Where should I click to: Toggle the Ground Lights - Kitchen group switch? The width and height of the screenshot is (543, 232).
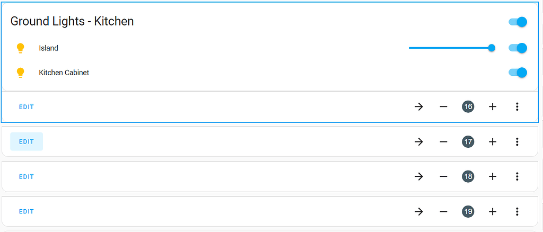[518, 22]
